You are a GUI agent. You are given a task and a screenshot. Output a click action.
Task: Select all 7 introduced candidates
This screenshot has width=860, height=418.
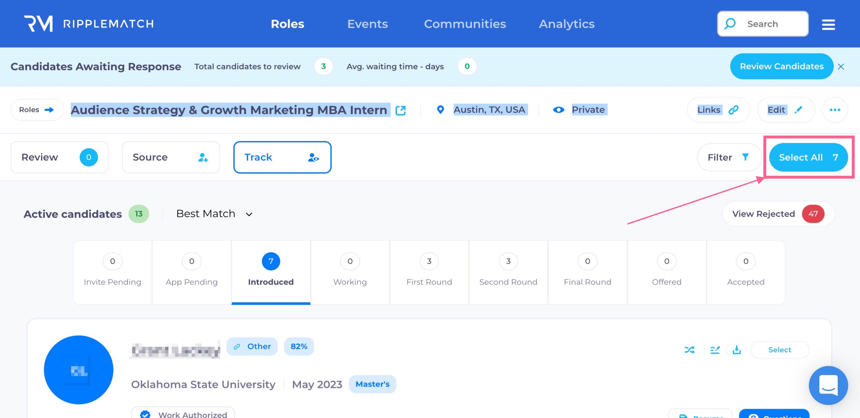click(808, 157)
